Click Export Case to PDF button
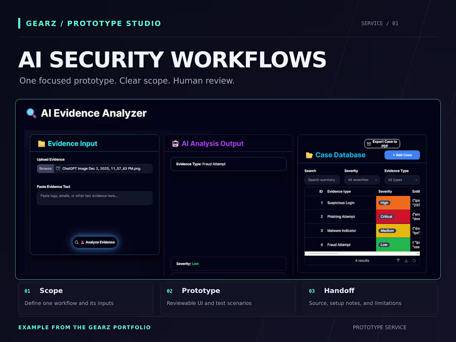This screenshot has width=456, height=342. [x=382, y=144]
